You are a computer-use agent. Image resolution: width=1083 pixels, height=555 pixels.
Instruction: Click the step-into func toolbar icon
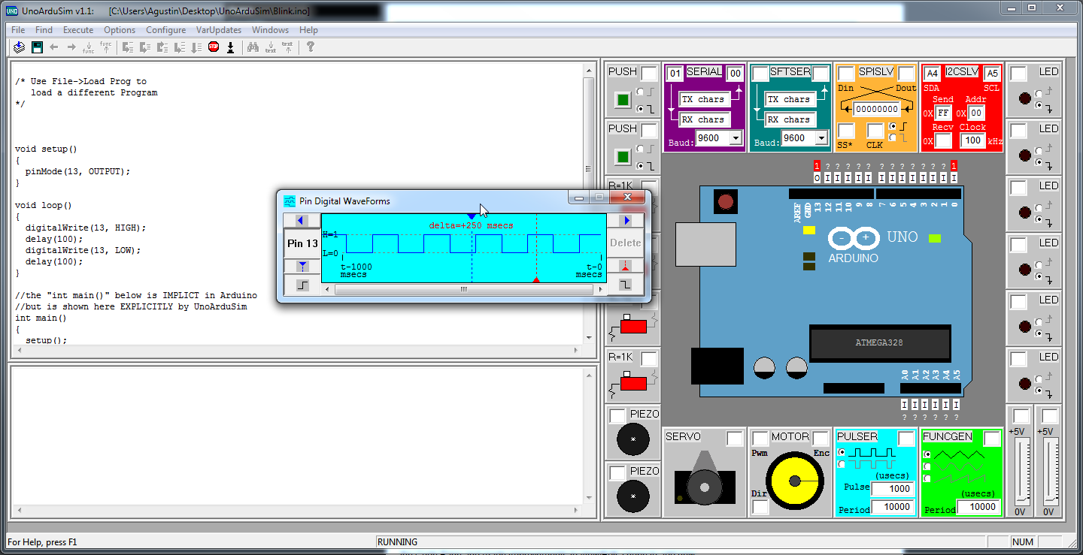tap(88, 47)
